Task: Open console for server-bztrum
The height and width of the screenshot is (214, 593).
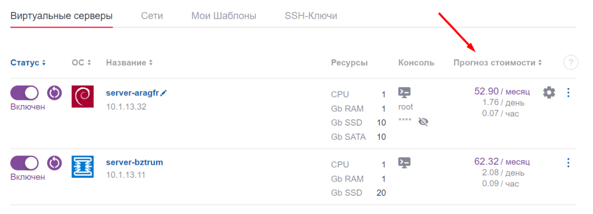Action: point(404,163)
